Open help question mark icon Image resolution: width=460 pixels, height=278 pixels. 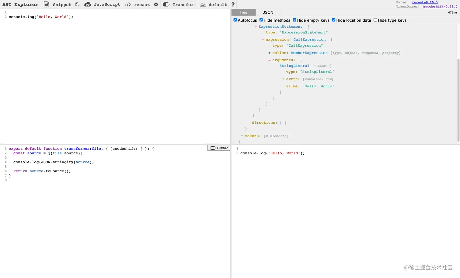233,5
